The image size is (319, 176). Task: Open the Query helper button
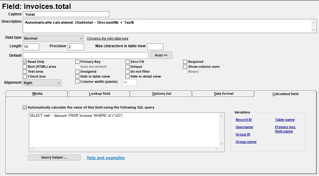(54, 157)
